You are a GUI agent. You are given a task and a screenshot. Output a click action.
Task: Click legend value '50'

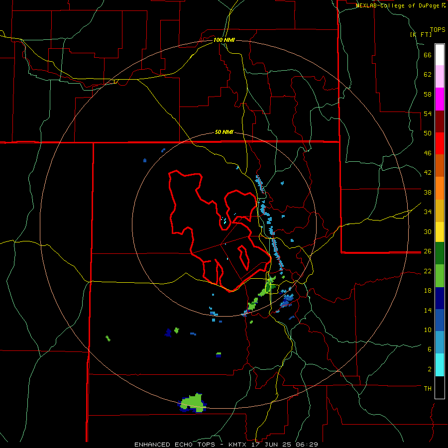pyautogui.click(x=428, y=133)
